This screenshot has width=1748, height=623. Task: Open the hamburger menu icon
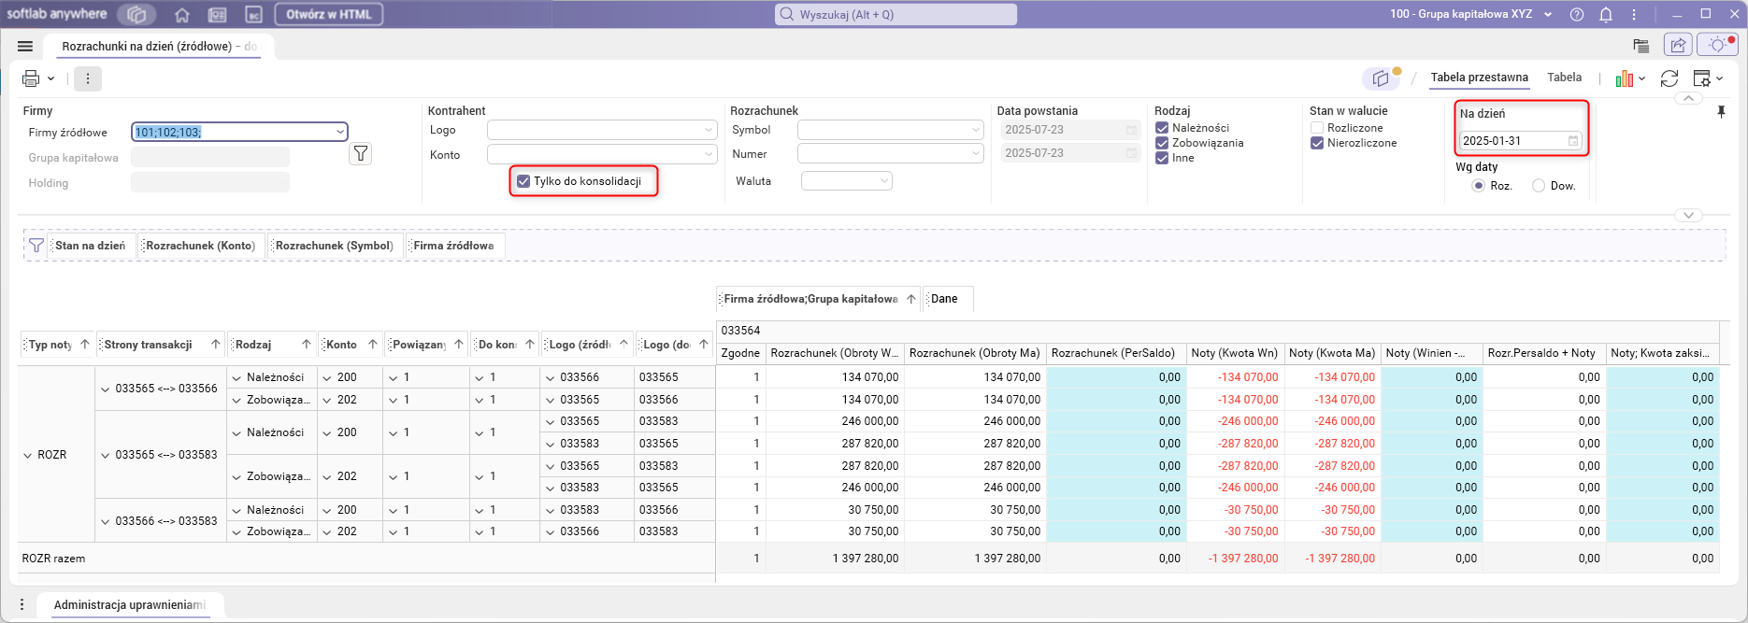click(25, 46)
